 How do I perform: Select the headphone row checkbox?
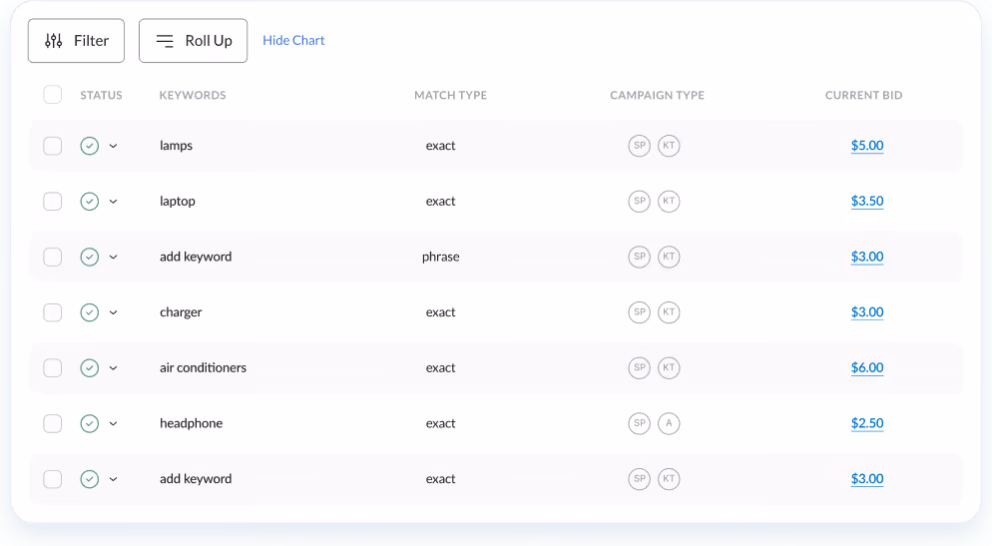[53, 423]
